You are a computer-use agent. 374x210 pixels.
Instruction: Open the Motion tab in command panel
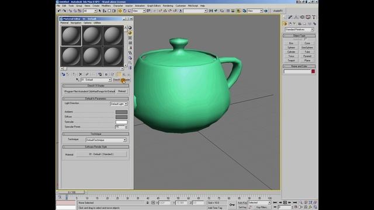[x=302, y=17]
